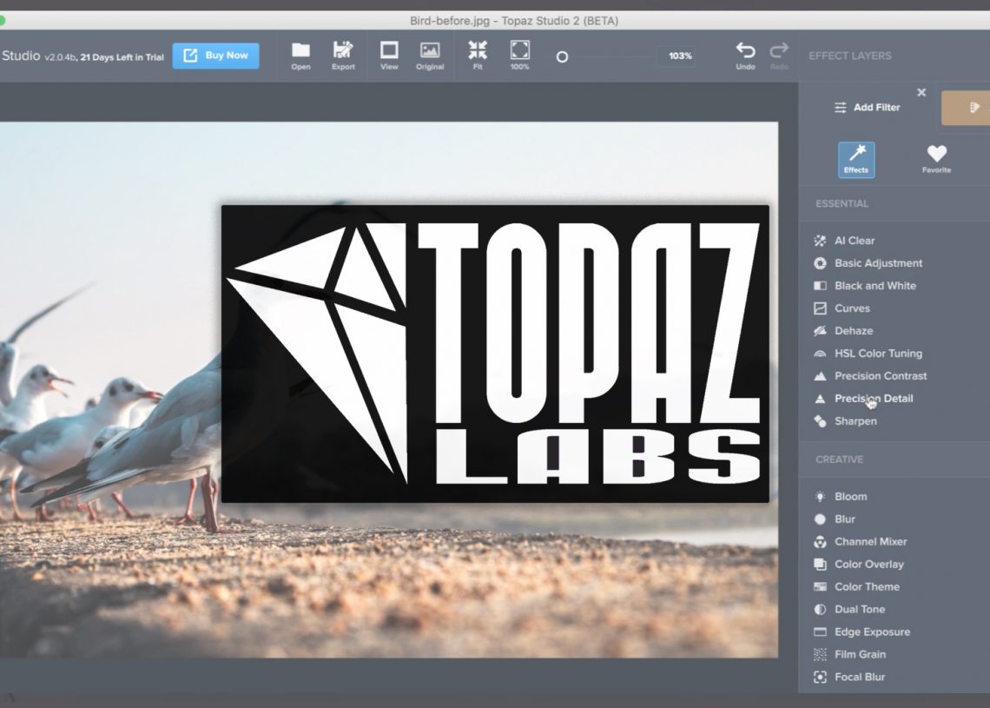
Task: Fit image to window using Fit icon
Action: point(478,50)
